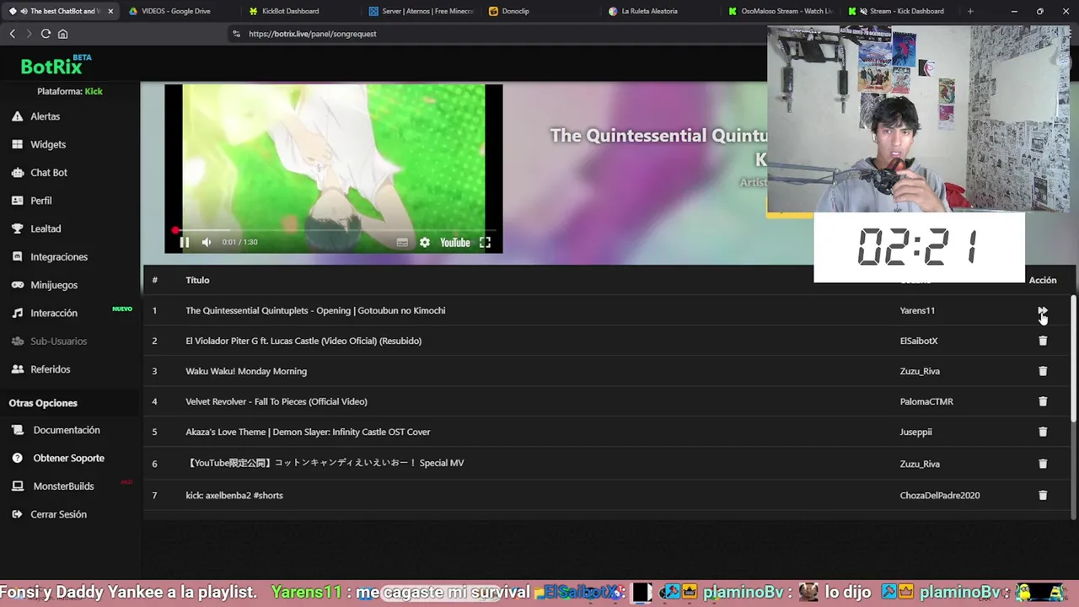1079x607 pixels.
Task: Open Sub-Usuarios section
Action: pyautogui.click(x=59, y=341)
